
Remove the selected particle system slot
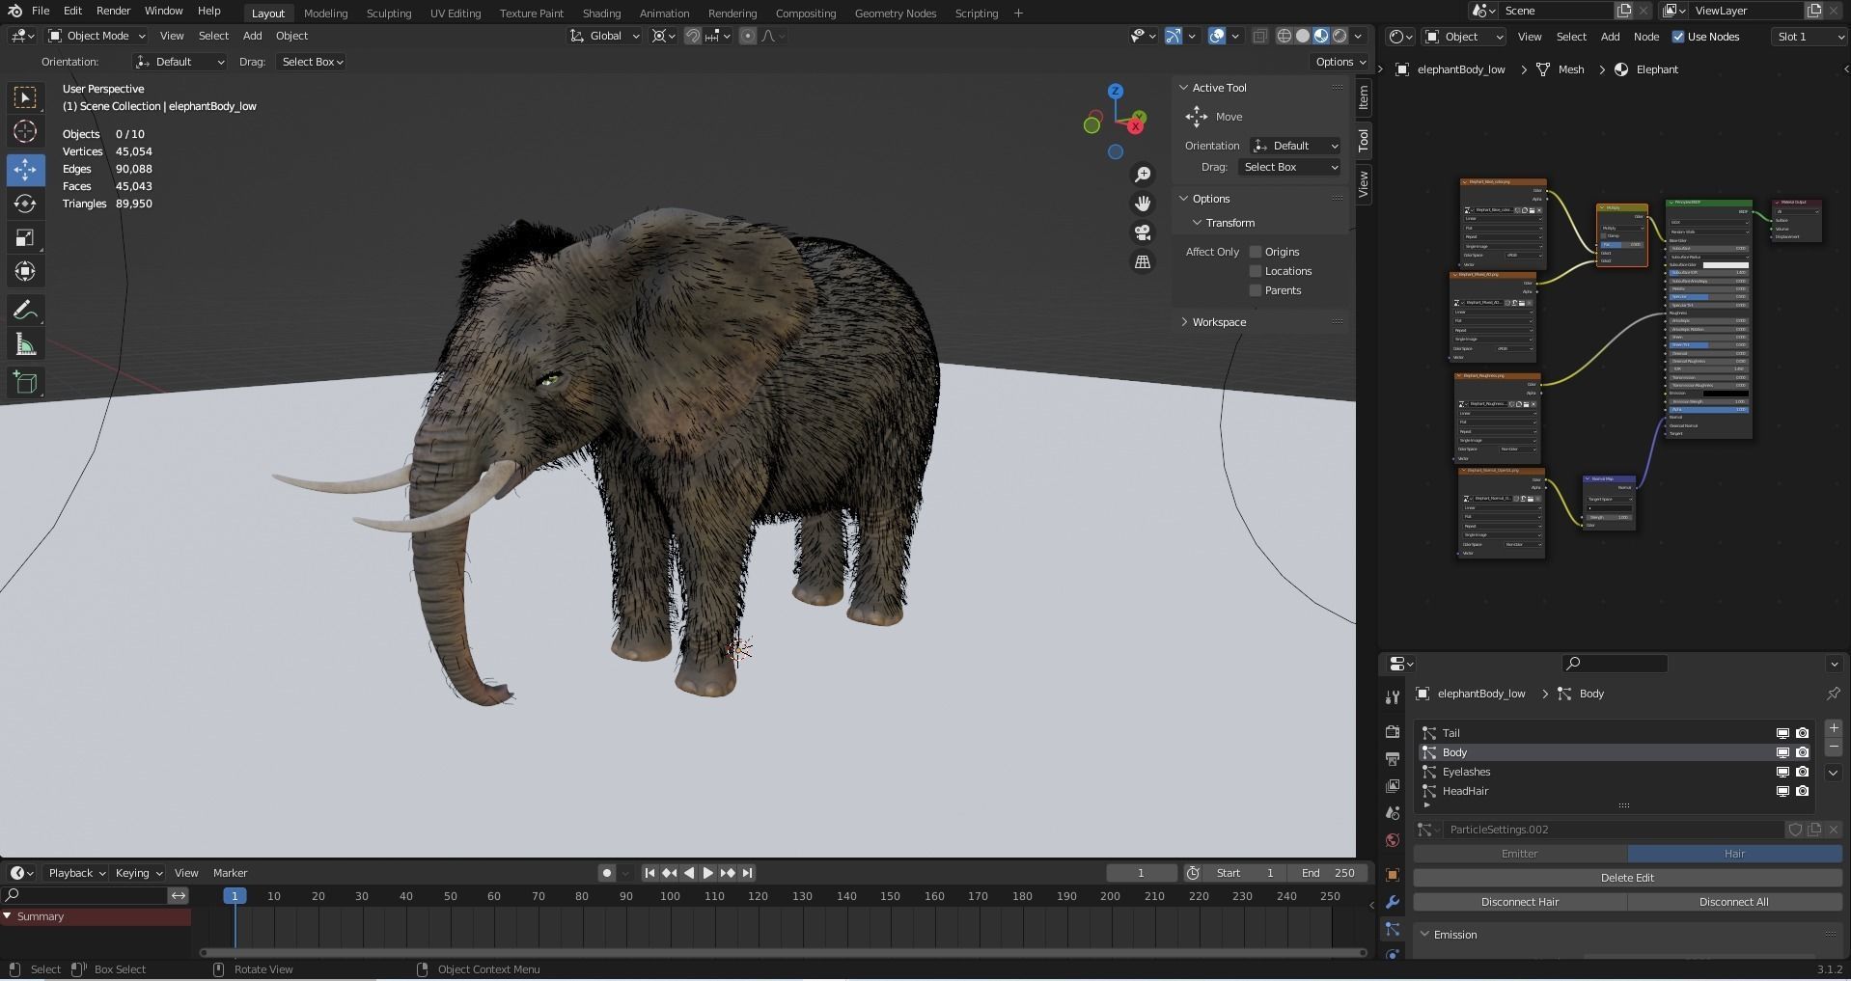(1833, 748)
